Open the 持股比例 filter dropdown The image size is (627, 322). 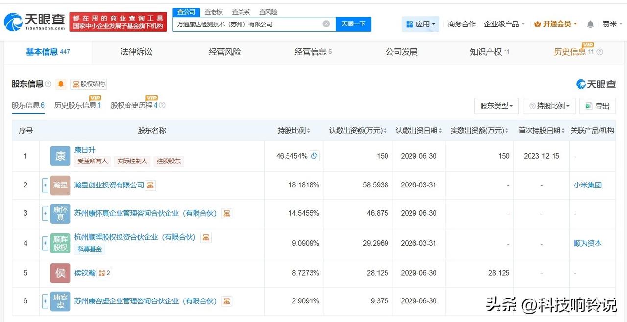tap(549, 106)
